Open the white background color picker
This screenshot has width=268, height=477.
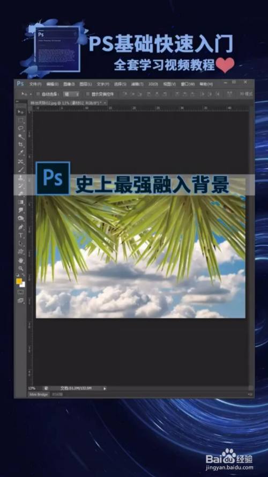tap(23, 285)
